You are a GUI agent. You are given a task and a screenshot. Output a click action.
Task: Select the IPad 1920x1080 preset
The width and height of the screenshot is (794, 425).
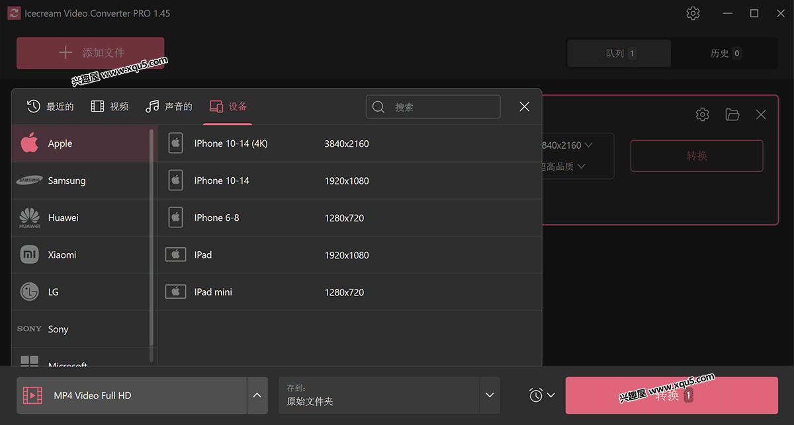349,254
